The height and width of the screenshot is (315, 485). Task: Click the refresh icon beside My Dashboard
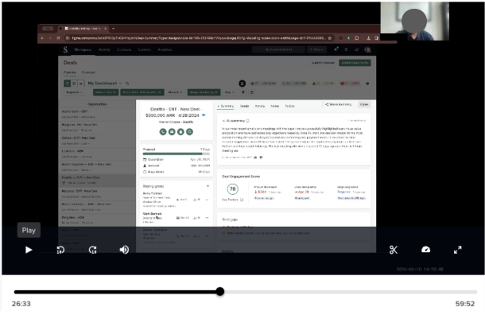pos(127,84)
